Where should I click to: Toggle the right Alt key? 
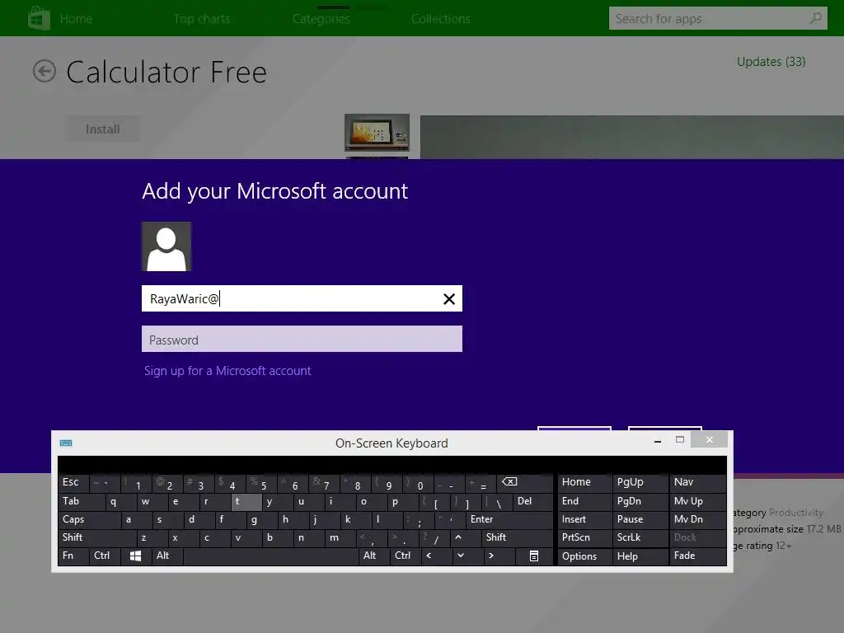[x=373, y=556]
